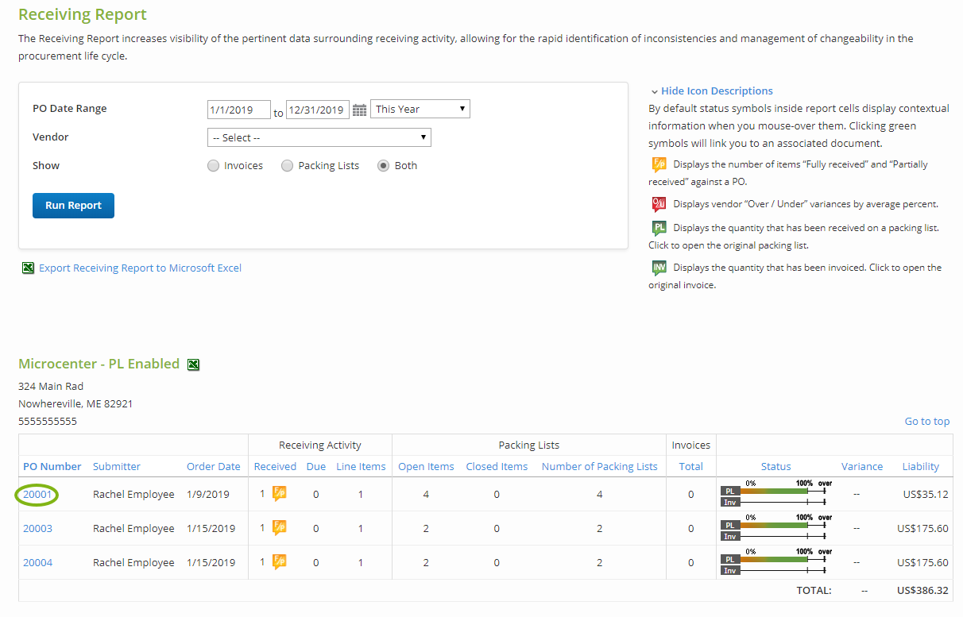Select the Packing Lists radio button
This screenshot has height=617, width=963.
click(288, 166)
